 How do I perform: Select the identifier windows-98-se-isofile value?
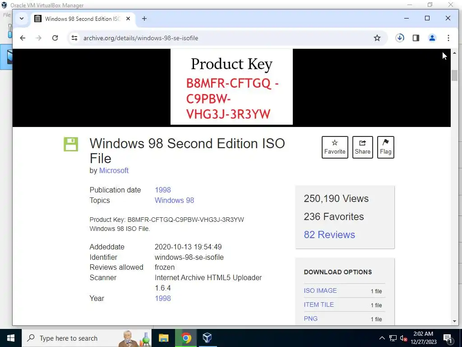coord(189,257)
